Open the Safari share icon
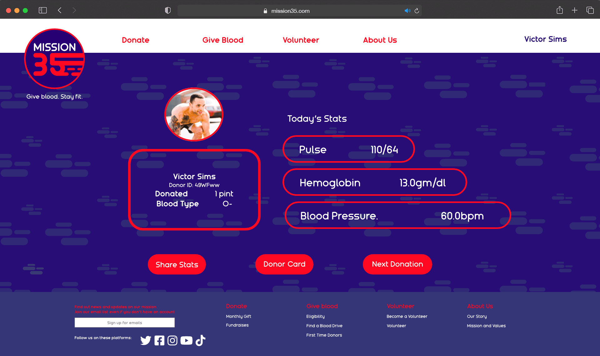Viewport: 600px width, 356px height. click(560, 10)
